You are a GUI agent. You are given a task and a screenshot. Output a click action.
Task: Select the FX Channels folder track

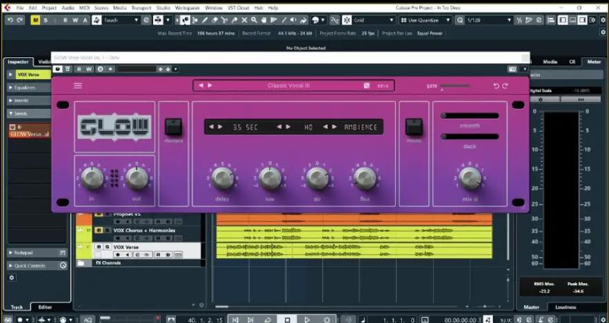(x=140, y=263)
